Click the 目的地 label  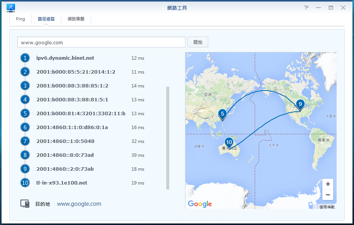(43, 204)
